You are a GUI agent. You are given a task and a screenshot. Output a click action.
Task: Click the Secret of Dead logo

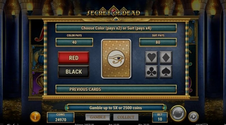tap(113, 12)
